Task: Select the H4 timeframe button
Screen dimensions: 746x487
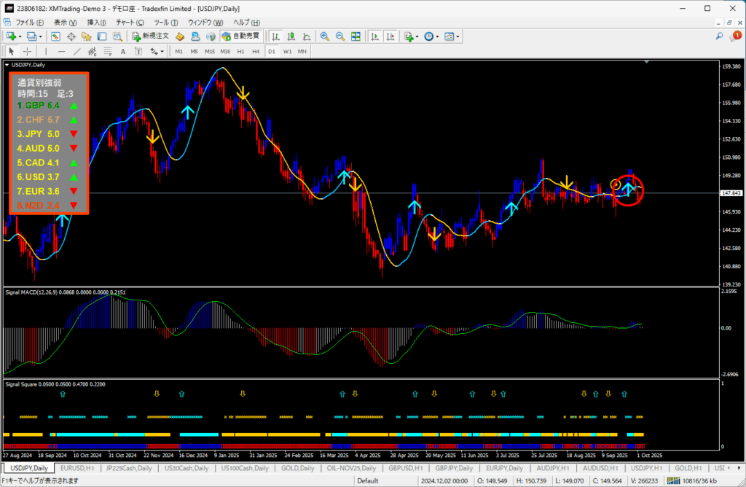Action: 256,51
